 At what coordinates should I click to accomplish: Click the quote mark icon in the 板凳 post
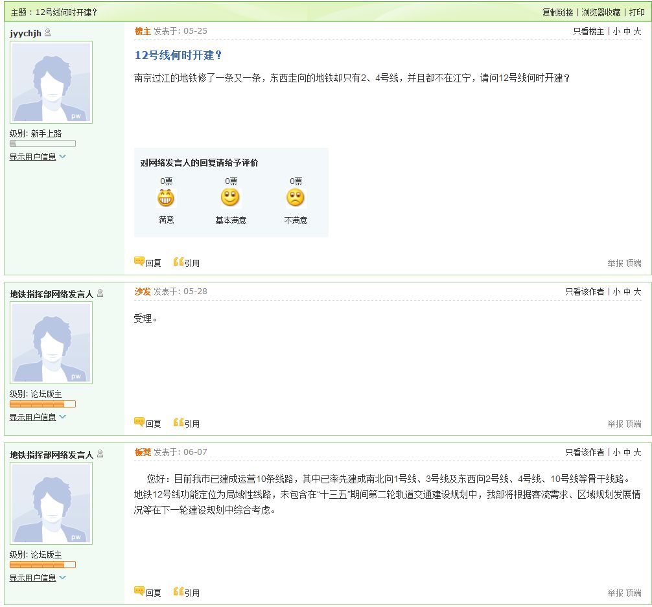178,591
